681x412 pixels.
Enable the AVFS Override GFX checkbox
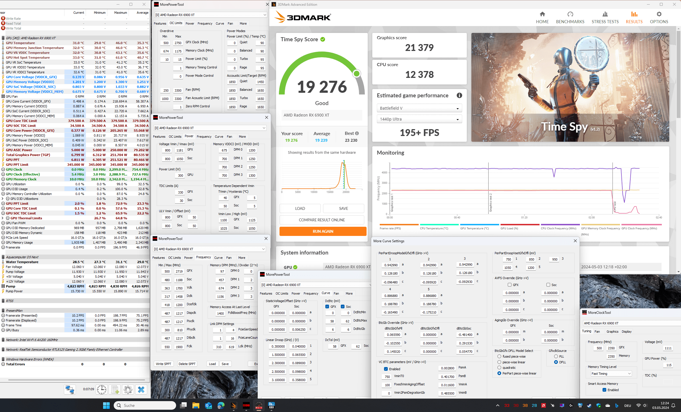(509, 285)
